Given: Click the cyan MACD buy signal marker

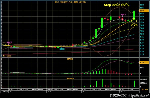Looking at the screenshot, I should click(62, 49).
